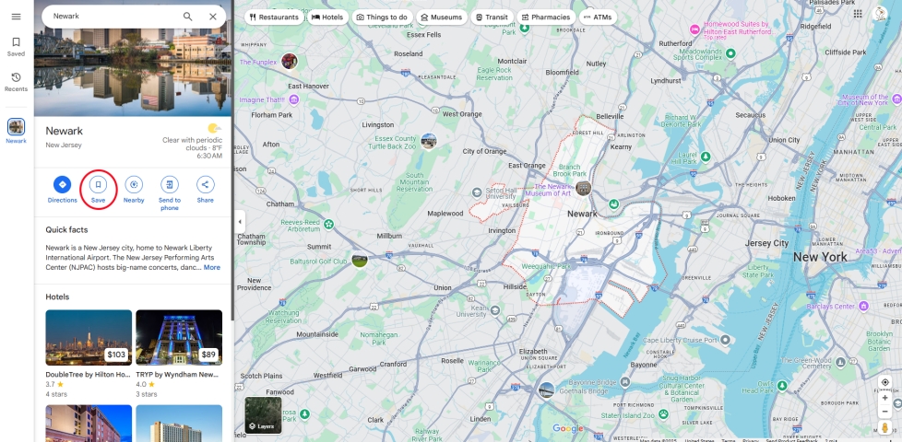Filter map by Transit chip
Image resolution: width=902 pixels, height=442 pixels.
pos(492,17)
